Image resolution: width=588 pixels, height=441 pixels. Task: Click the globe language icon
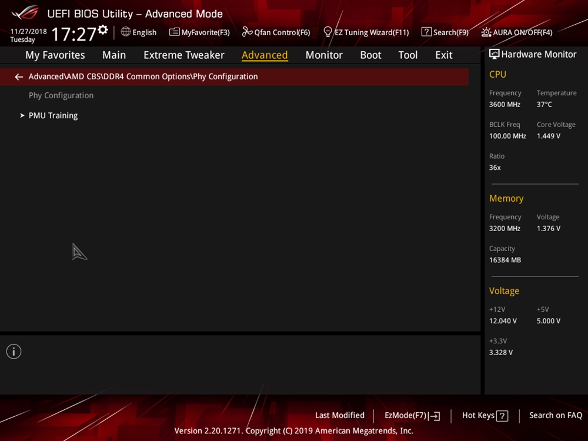(126, 32)
